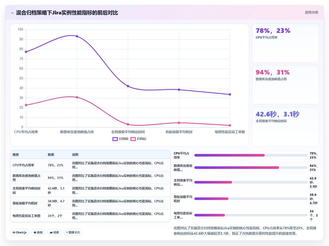Click the 说明 column header
The width and height of the screenshot is (329, 246).
75,155
